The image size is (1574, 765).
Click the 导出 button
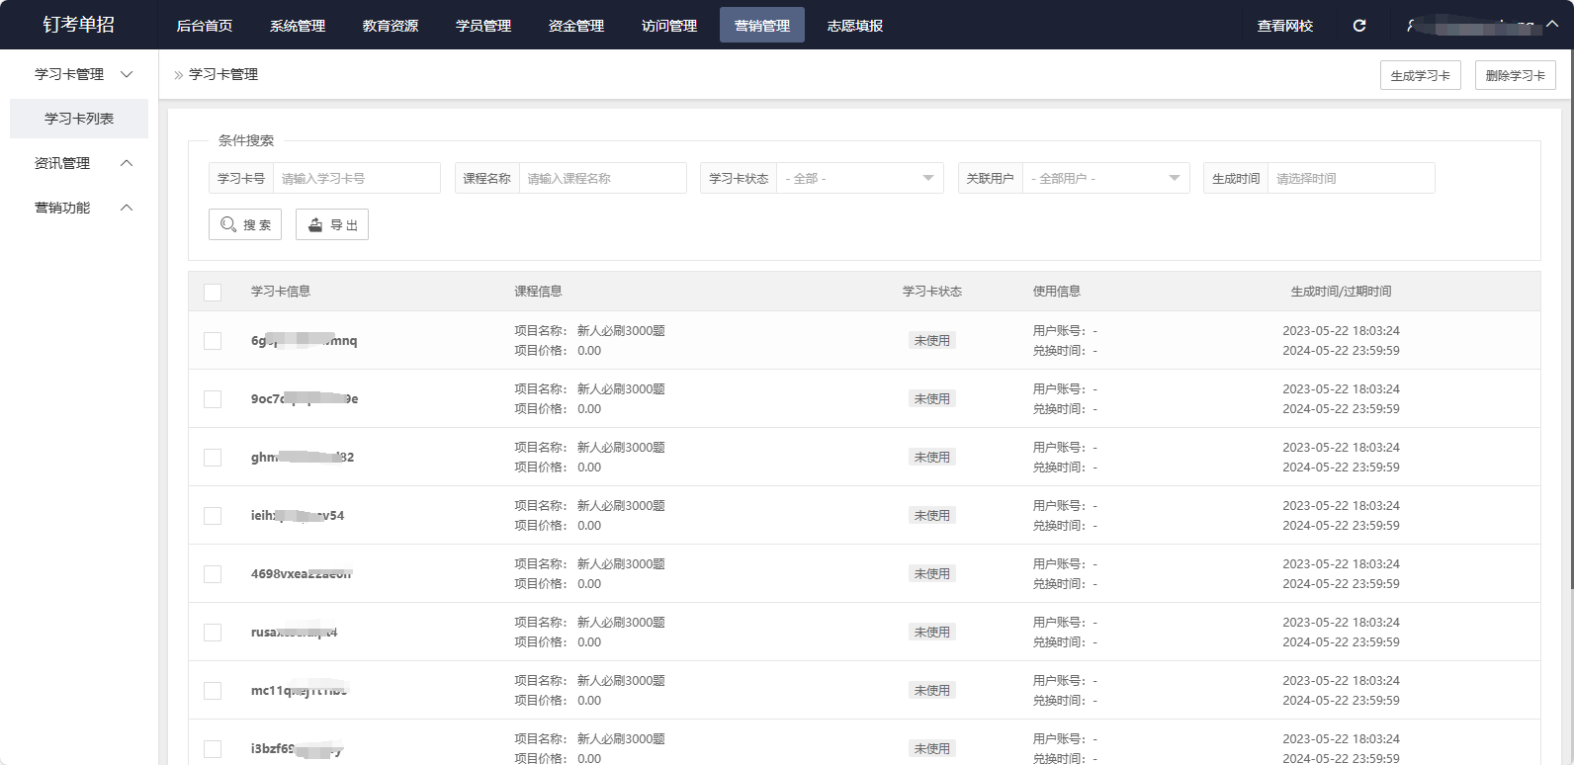point(332,224)
